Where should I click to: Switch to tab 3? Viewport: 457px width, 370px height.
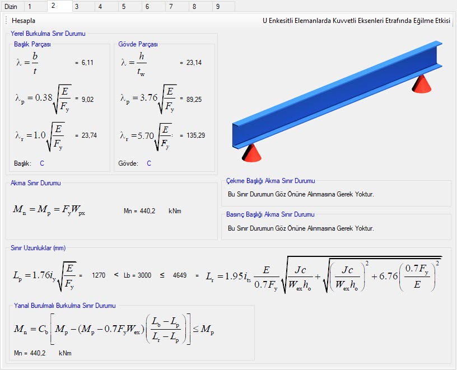[83, 6]
